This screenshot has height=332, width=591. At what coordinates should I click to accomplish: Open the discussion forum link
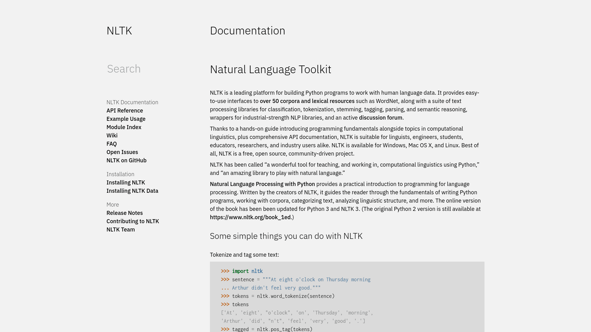click(380, 118)
